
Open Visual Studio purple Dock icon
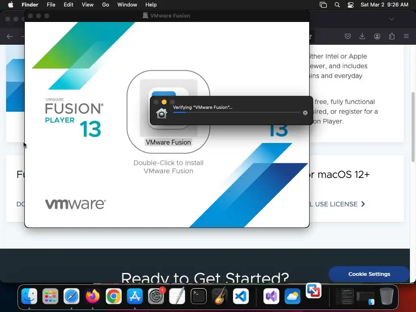[271, 296]
